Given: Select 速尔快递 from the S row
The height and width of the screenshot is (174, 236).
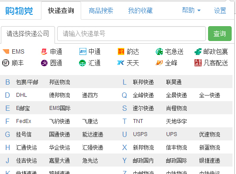Looking at the screenshot, I should 143,108.
